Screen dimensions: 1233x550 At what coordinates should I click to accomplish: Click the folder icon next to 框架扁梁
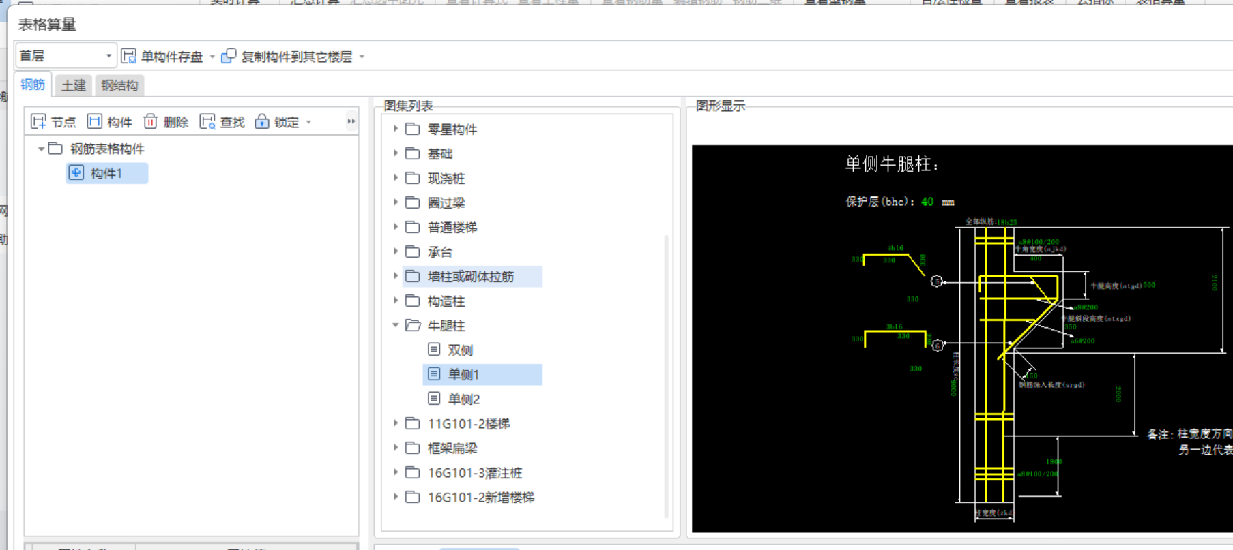click(413, 448)
